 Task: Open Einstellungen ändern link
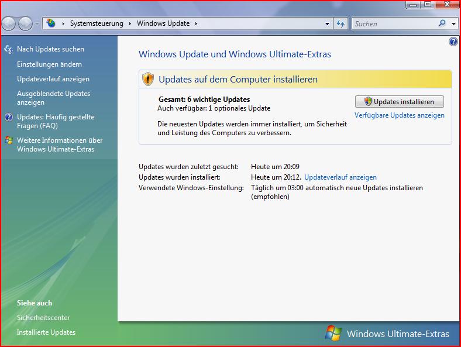[49, 64]
